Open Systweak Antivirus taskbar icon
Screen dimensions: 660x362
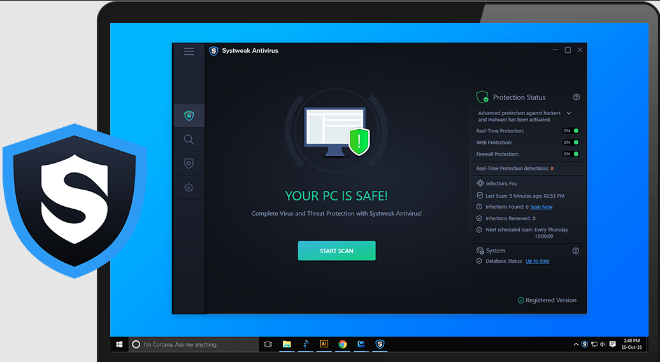pyautogui.click(x=380, y=344)
